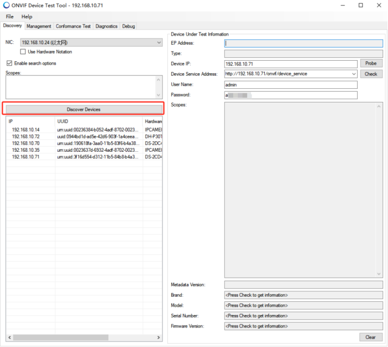Viewport: 388px width, 347px height.
Task: Click the Device IP input field
Action: [291, 64]
